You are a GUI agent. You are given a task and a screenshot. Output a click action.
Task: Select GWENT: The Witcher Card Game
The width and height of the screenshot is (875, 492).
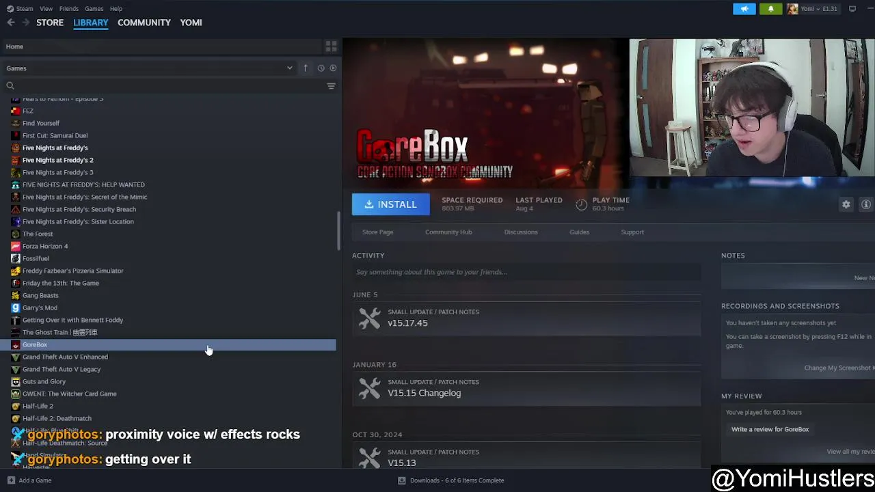tap(69, 394)
